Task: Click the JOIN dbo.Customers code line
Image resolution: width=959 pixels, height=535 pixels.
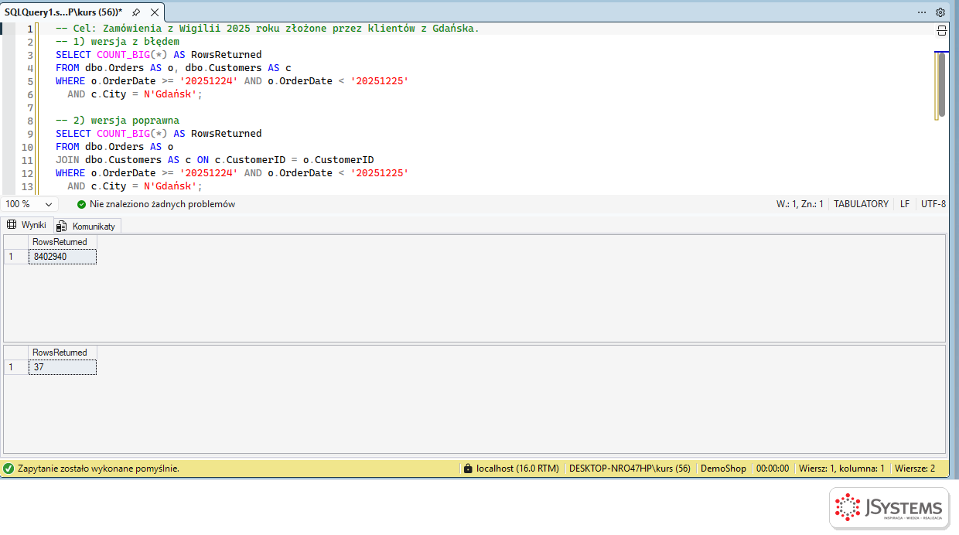Action: [215, 160]
